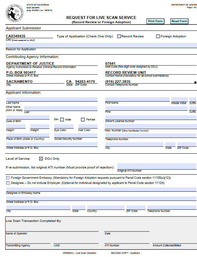Tick the Designee checkbox
This screenshot has width=197, height=257.
(8, 183)
